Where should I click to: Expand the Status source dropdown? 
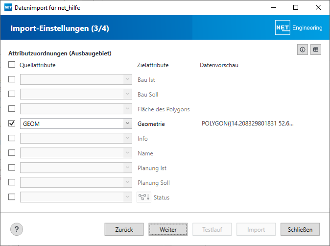tap(76, 197)
